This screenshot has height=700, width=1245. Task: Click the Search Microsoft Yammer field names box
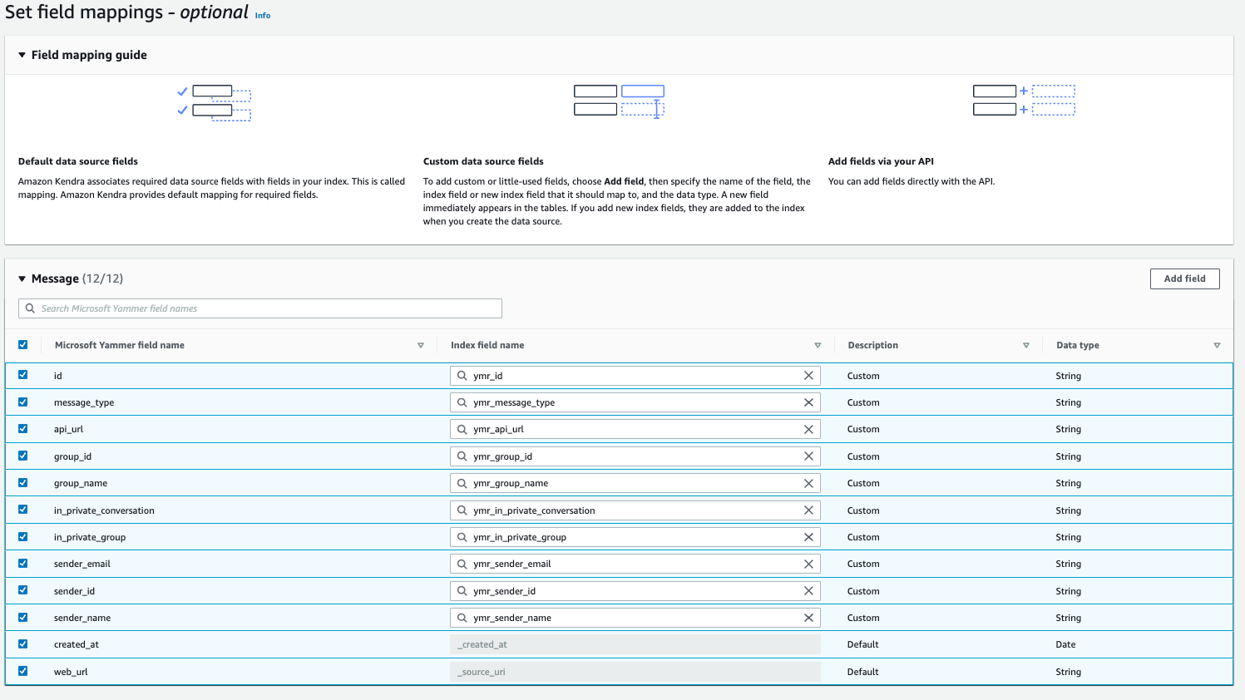pyautogui.click(x=260, y=308)
